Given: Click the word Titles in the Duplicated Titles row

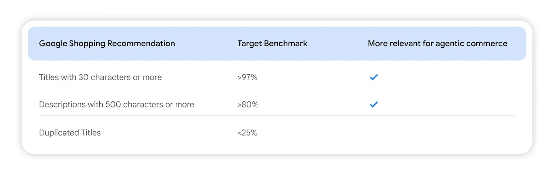Looking at the screenshot, I should pyautogui.click(x=91, y=133).
